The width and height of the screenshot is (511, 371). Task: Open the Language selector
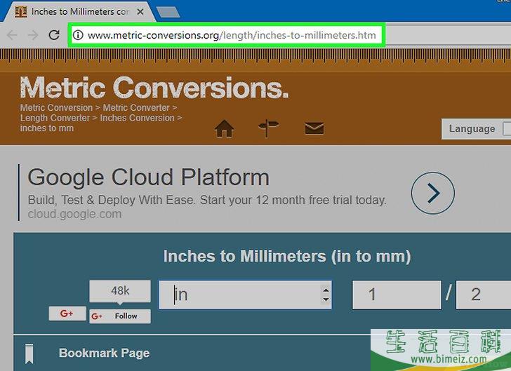[476, 129]
